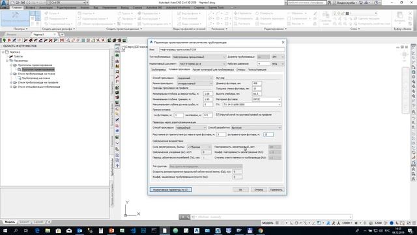
Task: Open the Вставка ribbon tab
Action: (30, 7)
